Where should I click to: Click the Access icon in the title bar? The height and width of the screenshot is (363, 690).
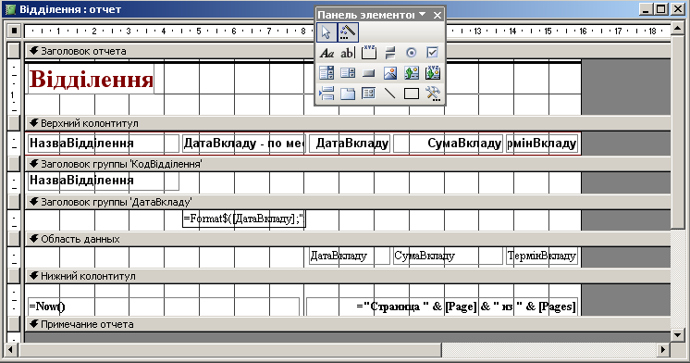[9, 9]
